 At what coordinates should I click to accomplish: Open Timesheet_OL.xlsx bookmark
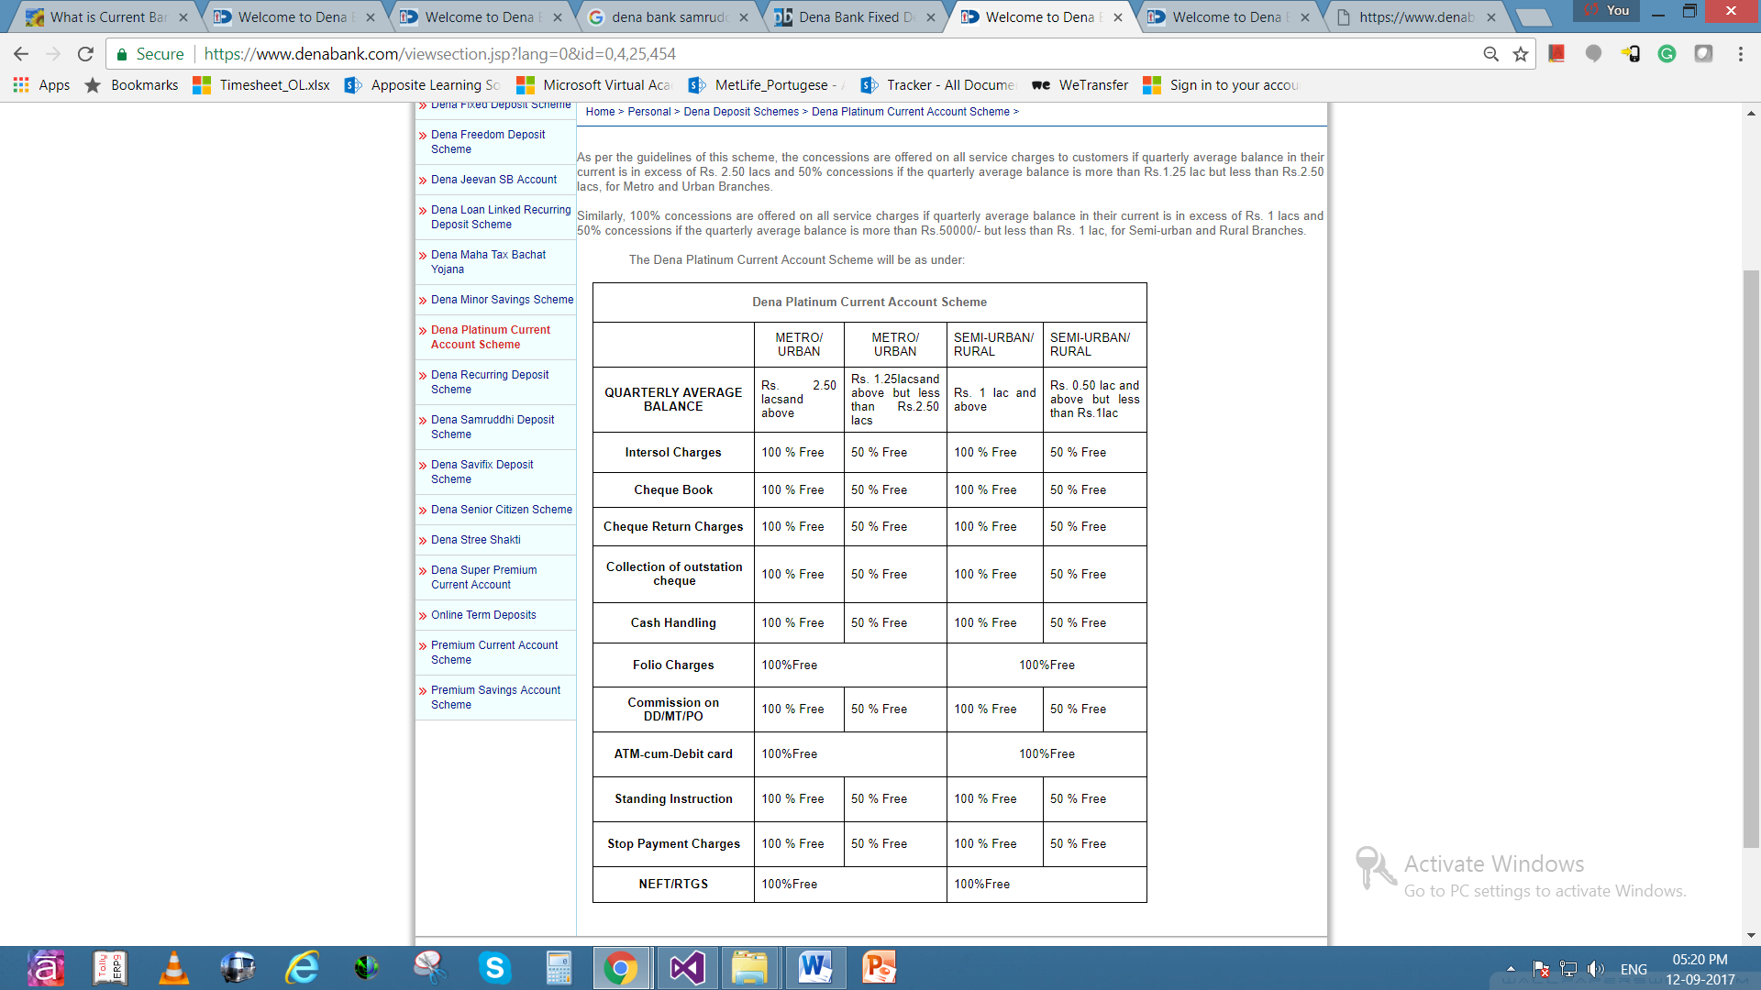[261, 85]
